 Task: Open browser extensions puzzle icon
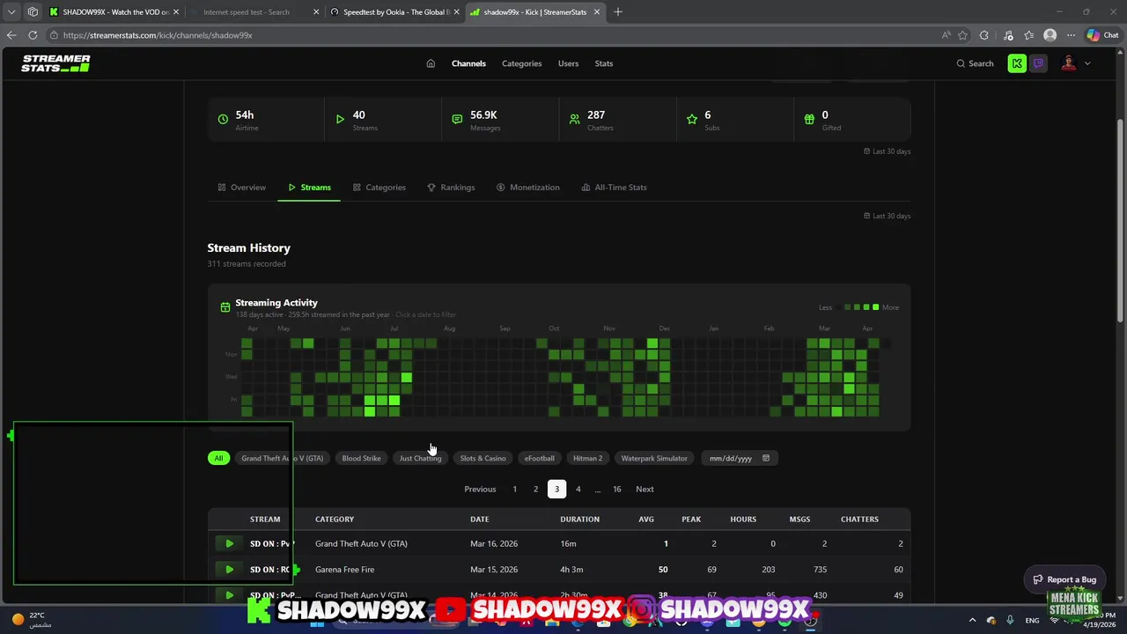pyautogui.click(x=984, y=35)
